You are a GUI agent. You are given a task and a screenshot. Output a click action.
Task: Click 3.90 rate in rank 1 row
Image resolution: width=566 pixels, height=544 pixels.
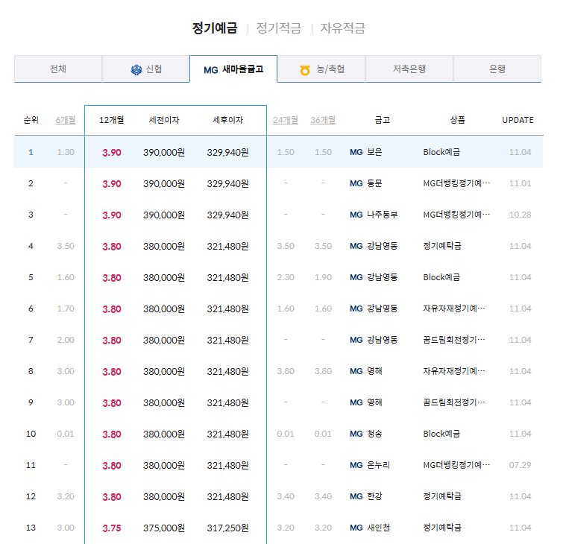click(x=112, y=153)
